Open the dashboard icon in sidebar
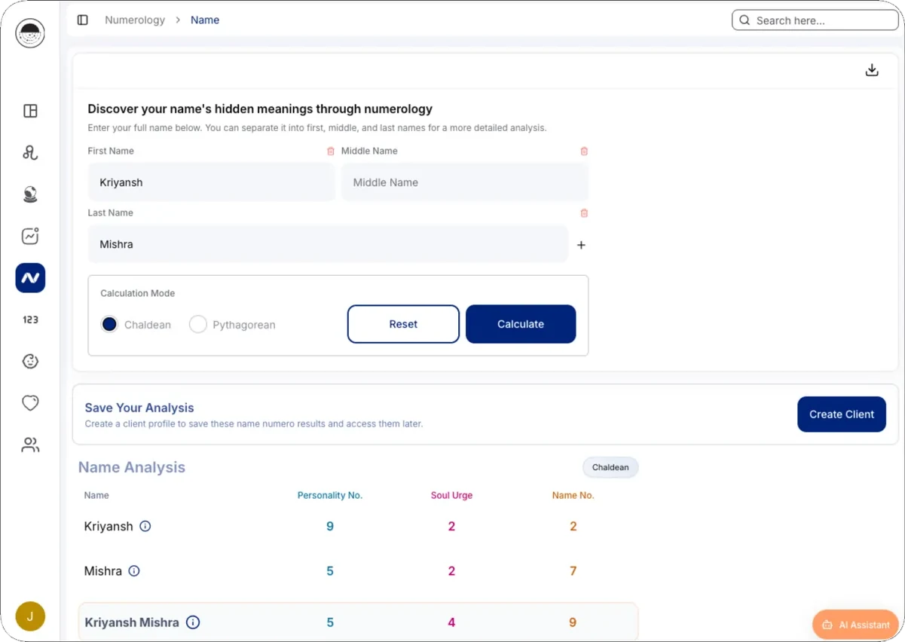Screen dimensions: 905x642 [x=30, y=111]
